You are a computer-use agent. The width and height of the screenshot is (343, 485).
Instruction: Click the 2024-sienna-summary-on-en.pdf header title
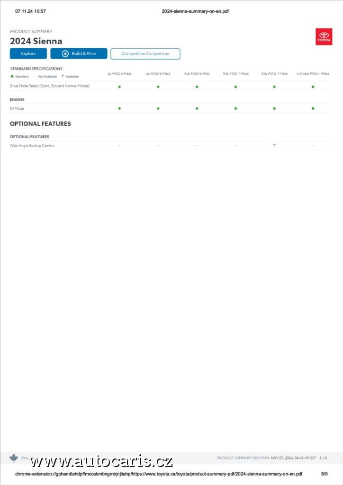[x=195, y=11]
